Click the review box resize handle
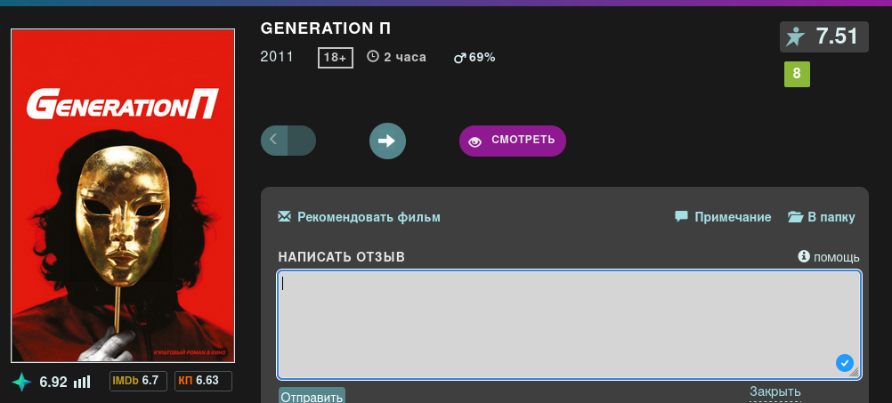The image size is (892, 403). click(856, 375)
